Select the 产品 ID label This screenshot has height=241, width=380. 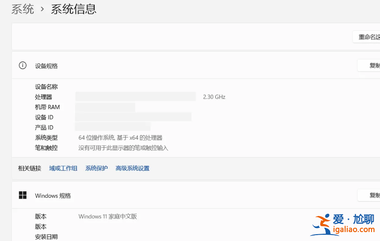point(44,127)
